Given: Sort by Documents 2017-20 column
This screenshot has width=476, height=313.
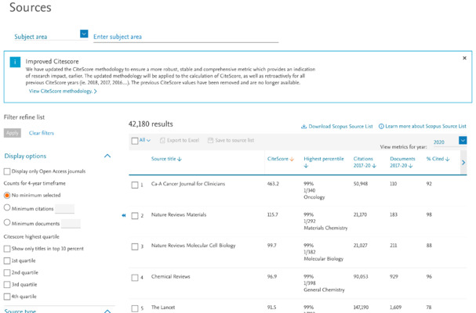Looking at the screenshot, I should [402, 162].
